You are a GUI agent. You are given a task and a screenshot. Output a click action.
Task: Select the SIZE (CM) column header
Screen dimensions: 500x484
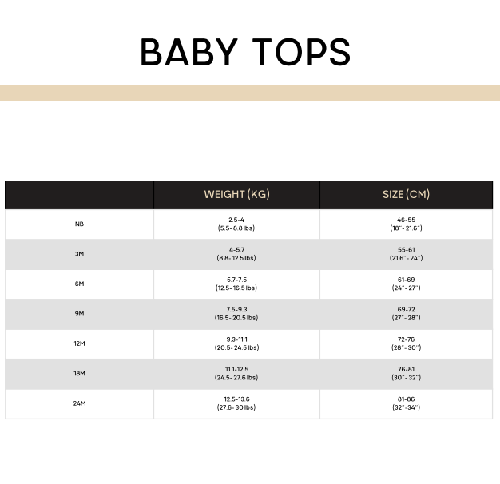[x=407, y=195]
